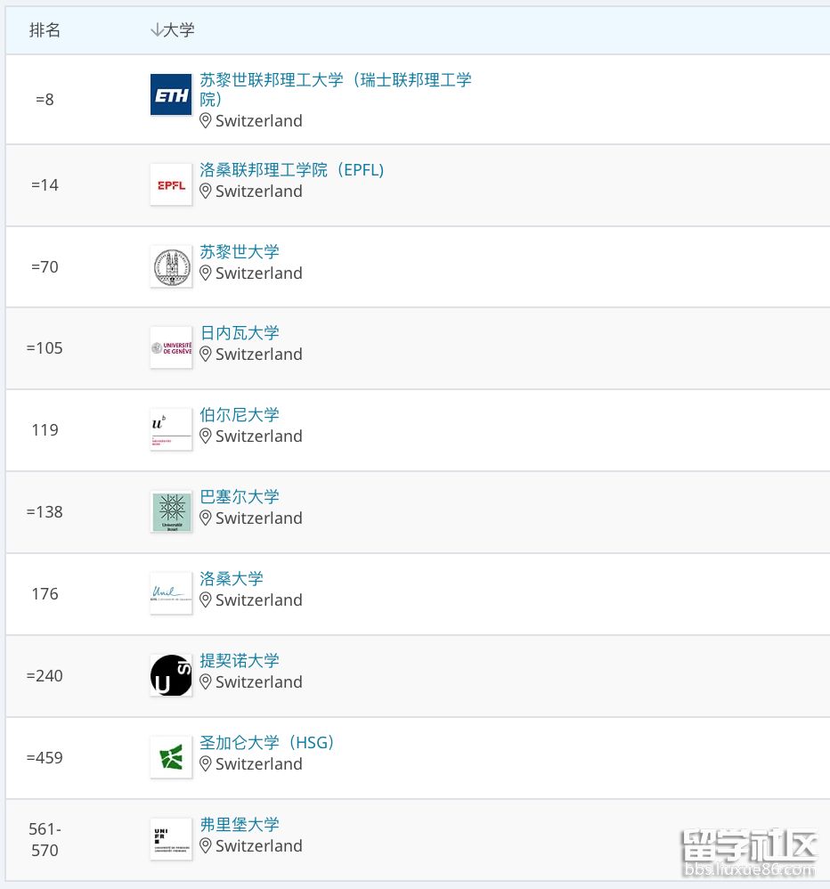Click the University of Zurich seal logo
Viewport: 830px width, 889px height.
tap(171, 266)
